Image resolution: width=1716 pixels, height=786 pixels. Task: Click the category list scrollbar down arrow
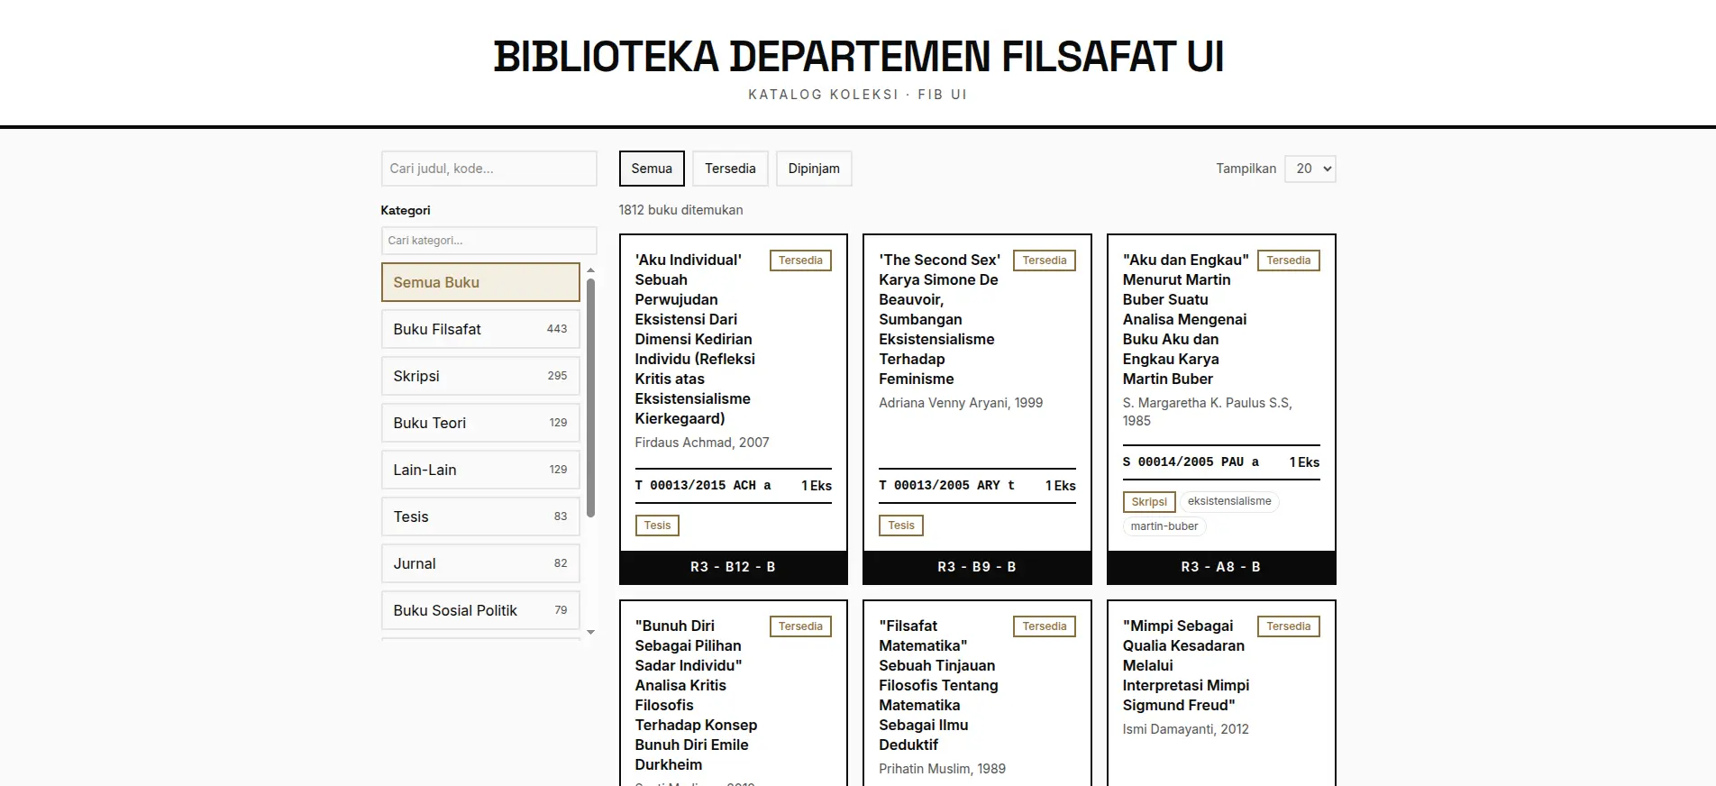[590, 632]
